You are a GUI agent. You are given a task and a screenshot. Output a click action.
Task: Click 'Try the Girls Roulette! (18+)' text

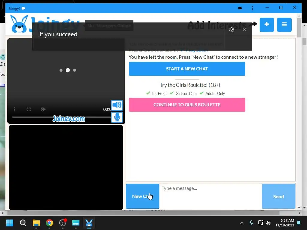(x=190, y=85)
